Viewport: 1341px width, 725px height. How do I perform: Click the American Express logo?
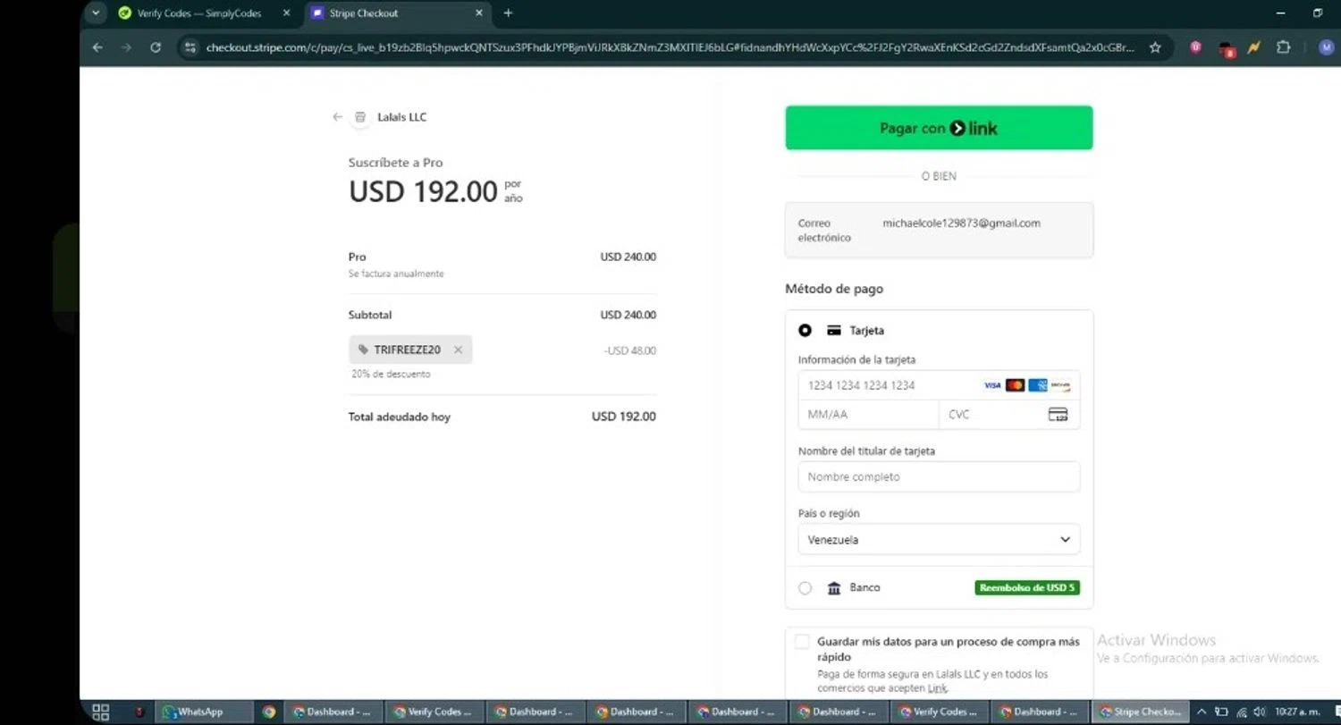point(1038,385)
